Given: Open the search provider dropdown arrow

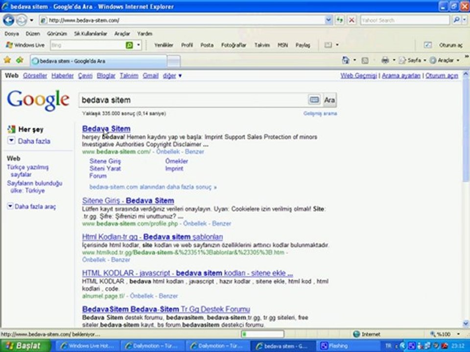Looking at the screenshot, I should click(465, 20).
